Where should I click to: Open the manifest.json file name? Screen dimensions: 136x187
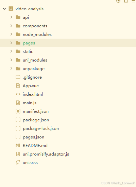click(x=36, y=111)
